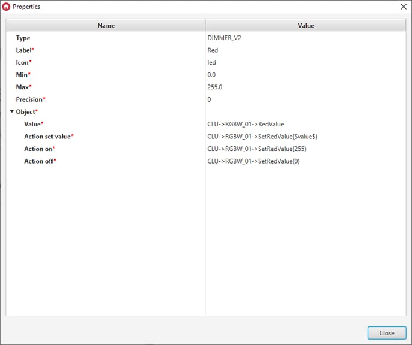Click the DIMMER_V2 type value
Image resolution: width=412 pixels, height=345 pixels.
225,38
